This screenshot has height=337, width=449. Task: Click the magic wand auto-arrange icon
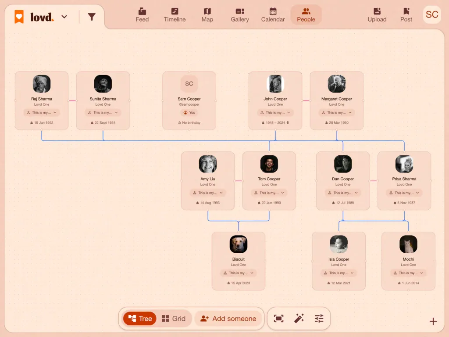299,319
